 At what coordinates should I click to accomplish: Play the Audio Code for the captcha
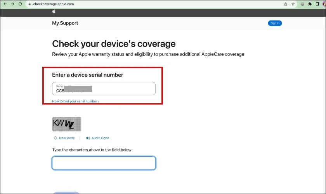[x=97, y=138]
